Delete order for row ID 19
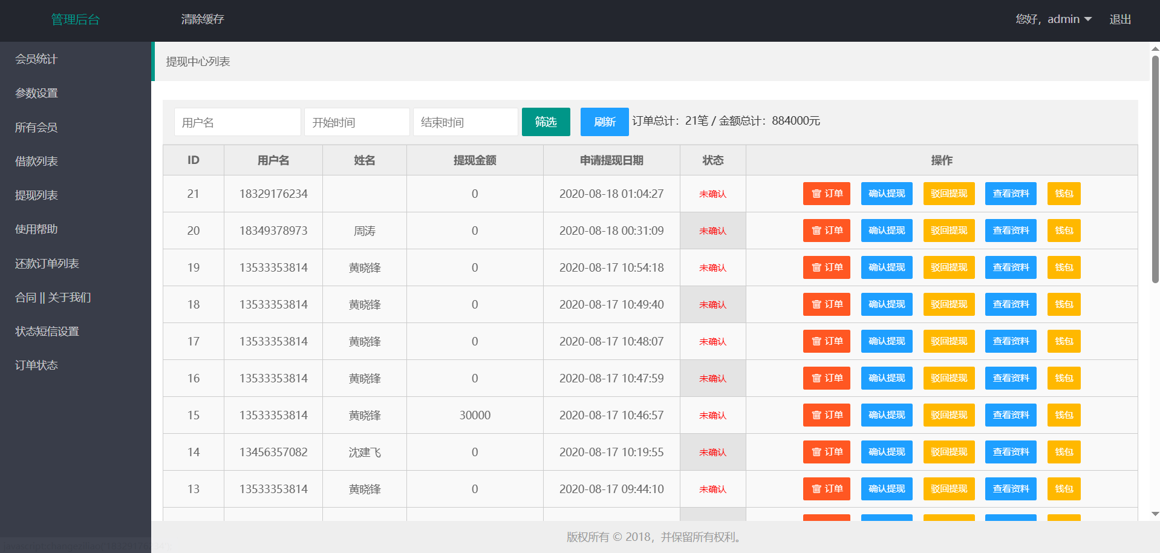The height and width of the screenshot is (553, 1160). 826,267
